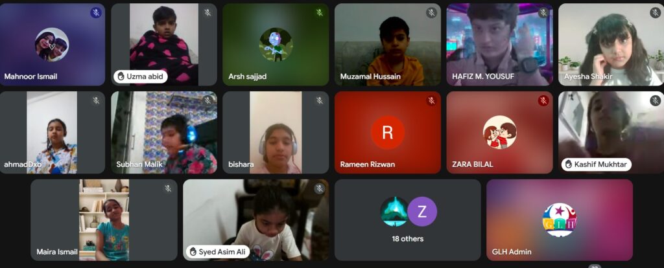
Task: Open the 18 others participants tile
Action: [x=407, y=220]
